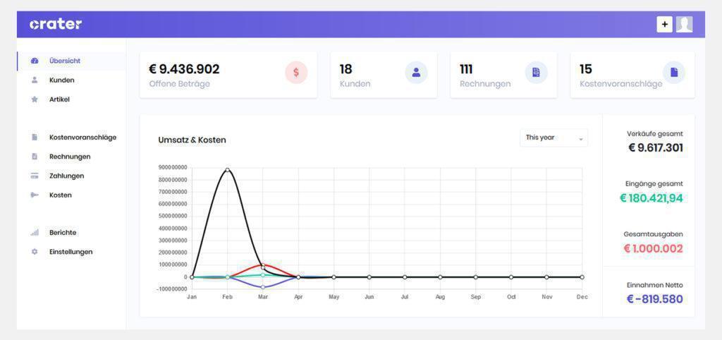Screen dimensions: 722x340
Task: Open the 'This year' period dropdown
Action: click(x=553, y=138)
